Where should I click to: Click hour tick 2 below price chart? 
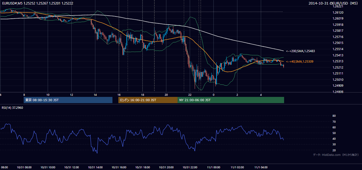point(237,95)
